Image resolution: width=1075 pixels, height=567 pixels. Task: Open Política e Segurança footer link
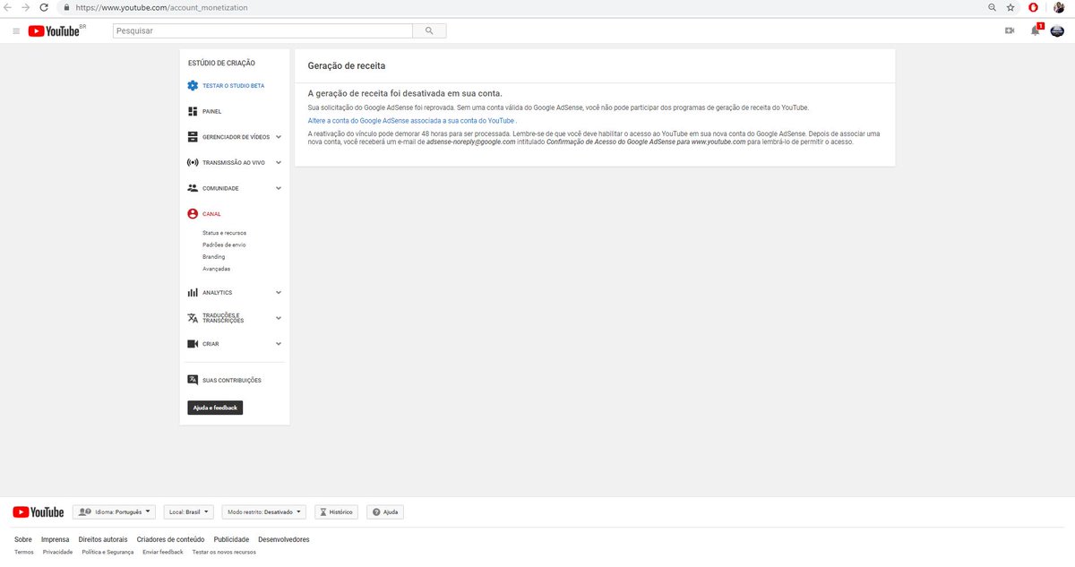click(x=107, y=552)
